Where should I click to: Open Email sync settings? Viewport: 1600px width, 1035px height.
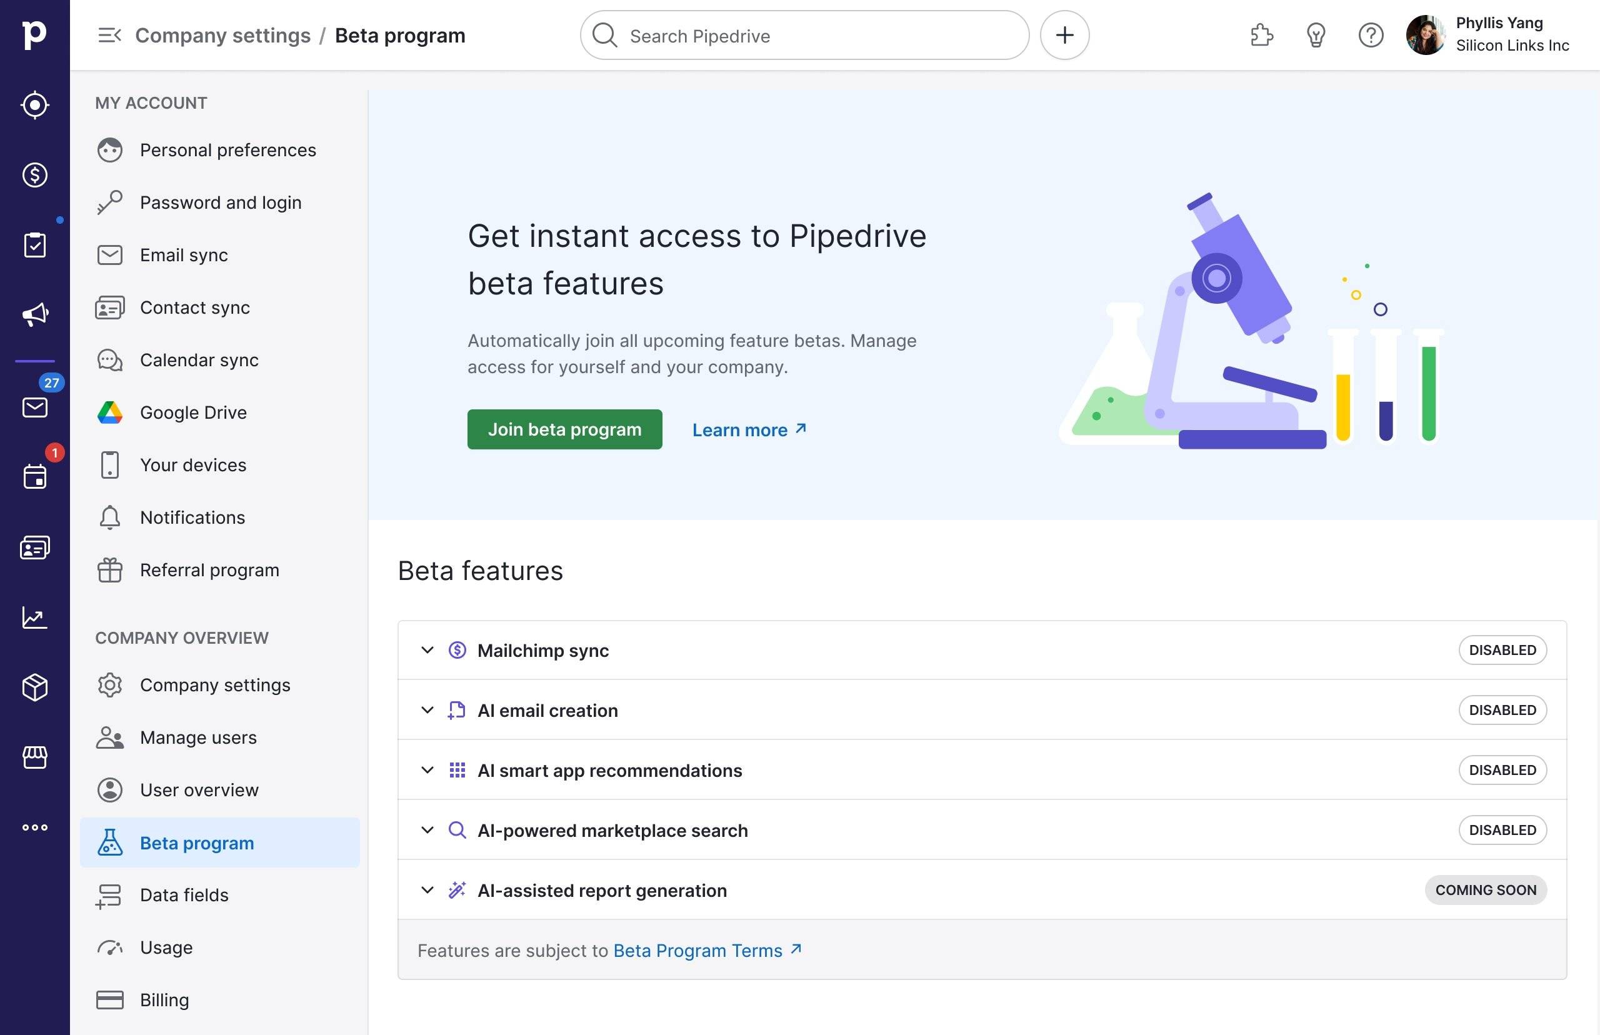(x=220, y=255)
